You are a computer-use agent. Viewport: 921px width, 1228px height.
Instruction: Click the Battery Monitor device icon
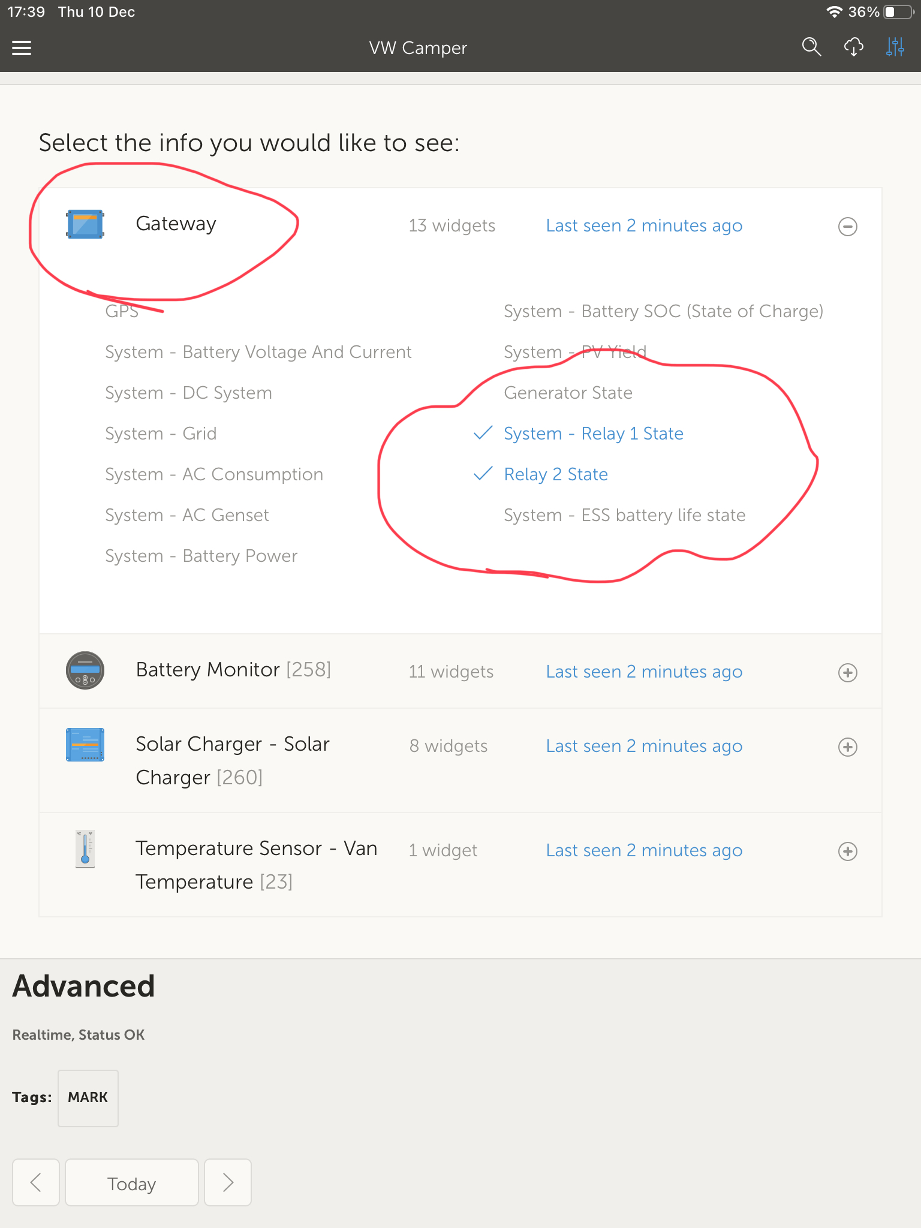pos(85,670)
